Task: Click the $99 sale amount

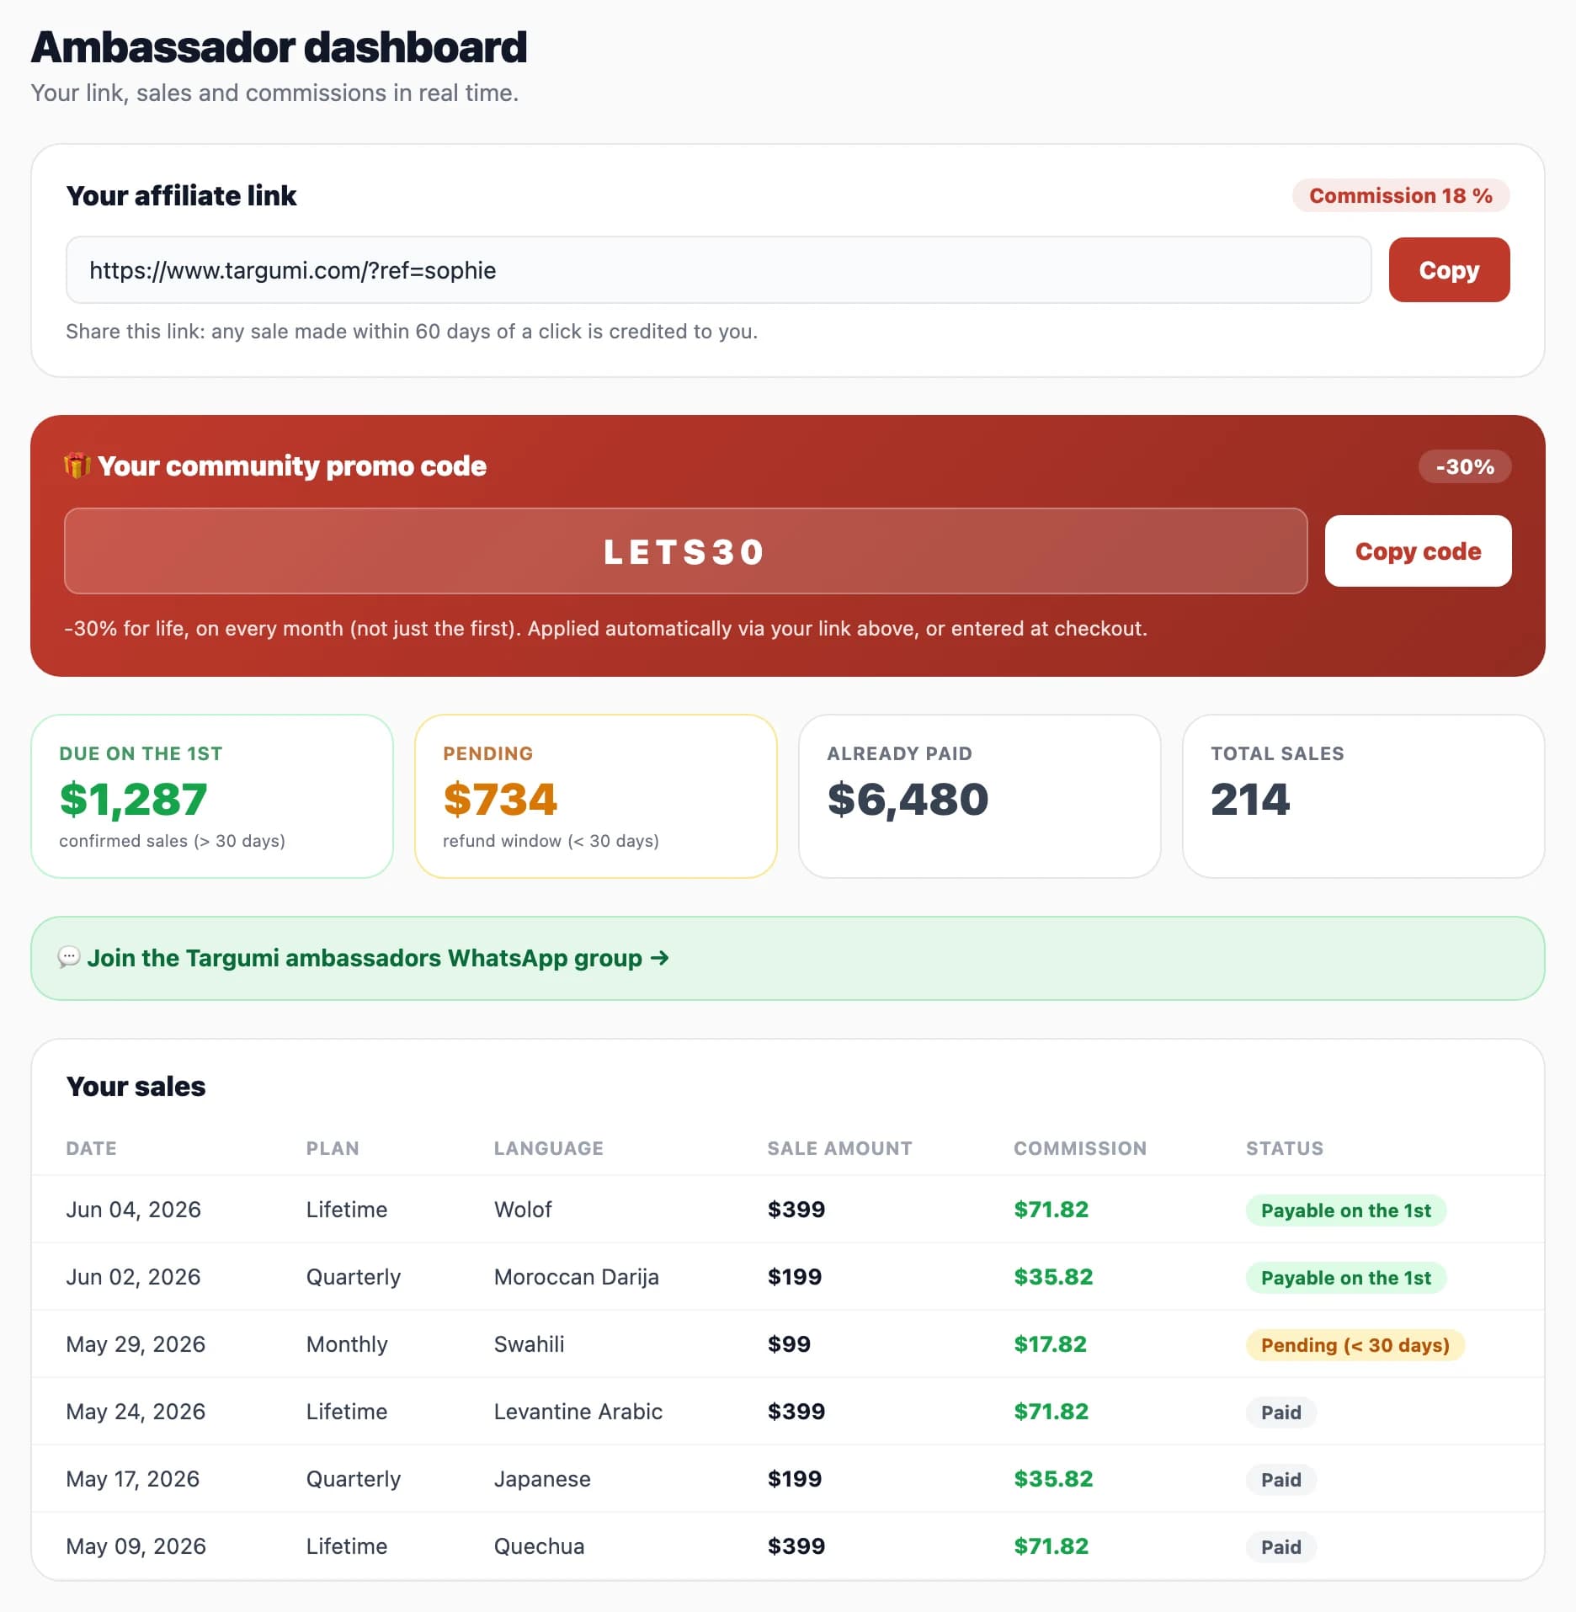Action: coord(789,1344)
